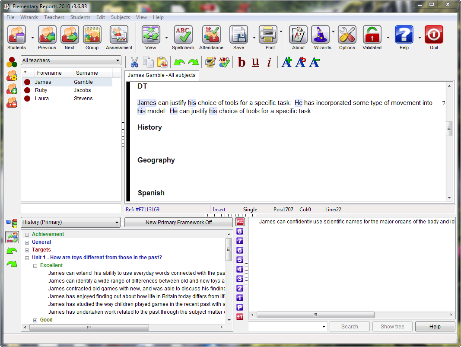Click the Search button
Image resolution: width=461 pixels, height=347 pixels.
350,327
